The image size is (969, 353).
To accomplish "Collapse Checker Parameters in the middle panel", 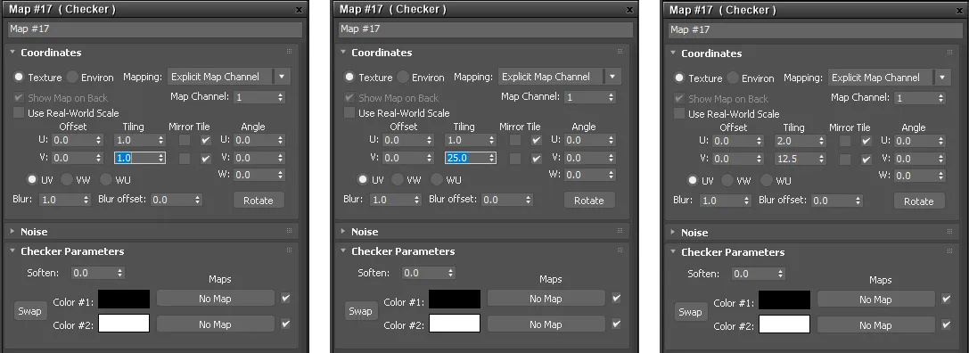I will pos(343,251).
